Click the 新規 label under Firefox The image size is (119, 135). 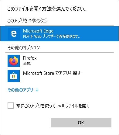(27, 64)
